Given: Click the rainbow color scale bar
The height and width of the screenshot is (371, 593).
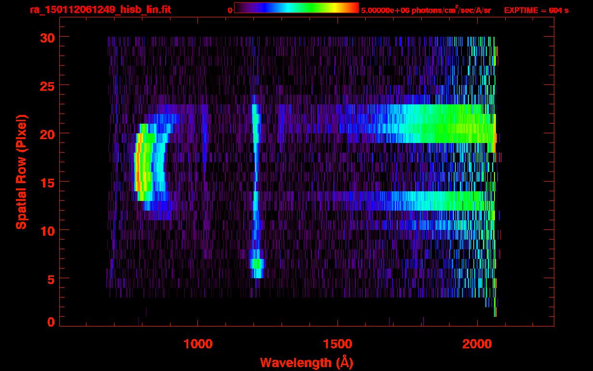Looking at the screenshot, I should pos(296,8).
